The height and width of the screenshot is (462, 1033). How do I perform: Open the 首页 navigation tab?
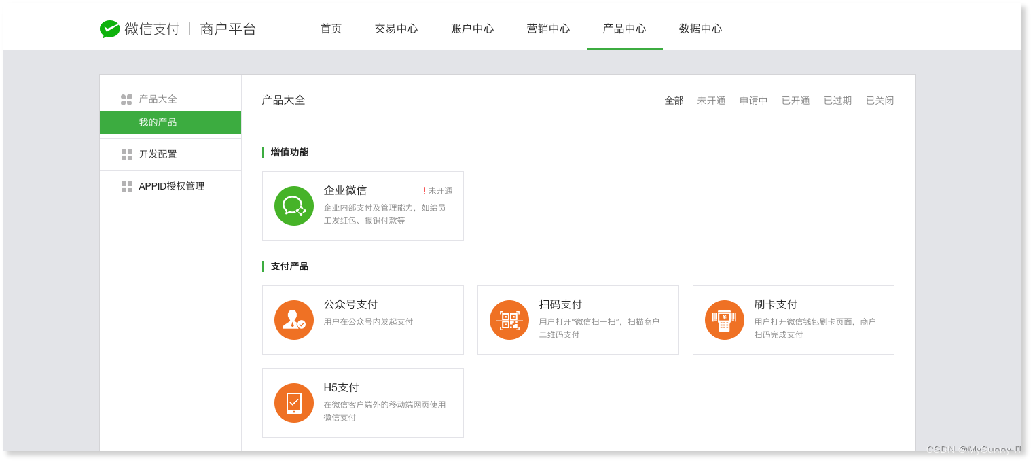tap(331, 29)
